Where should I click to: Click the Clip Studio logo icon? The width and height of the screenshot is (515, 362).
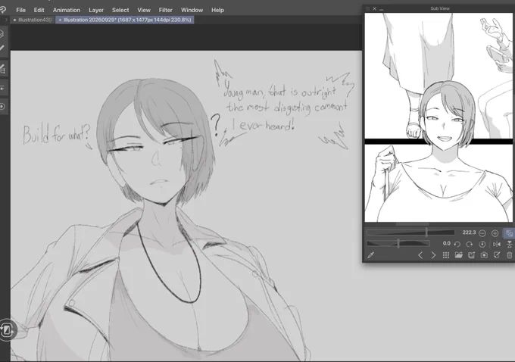[x=3, y=10]
